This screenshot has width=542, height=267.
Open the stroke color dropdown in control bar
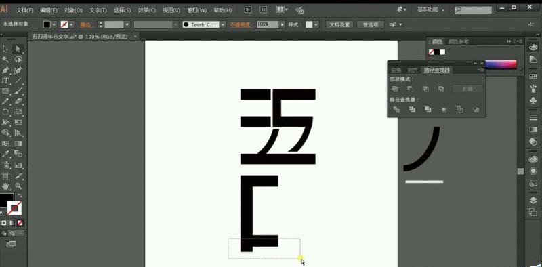click(x=72, y=24)
